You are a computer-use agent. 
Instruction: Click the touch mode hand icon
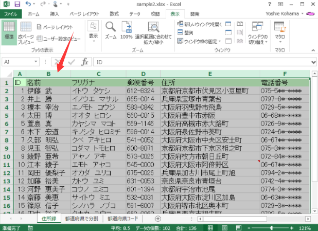tap(55, 4)
